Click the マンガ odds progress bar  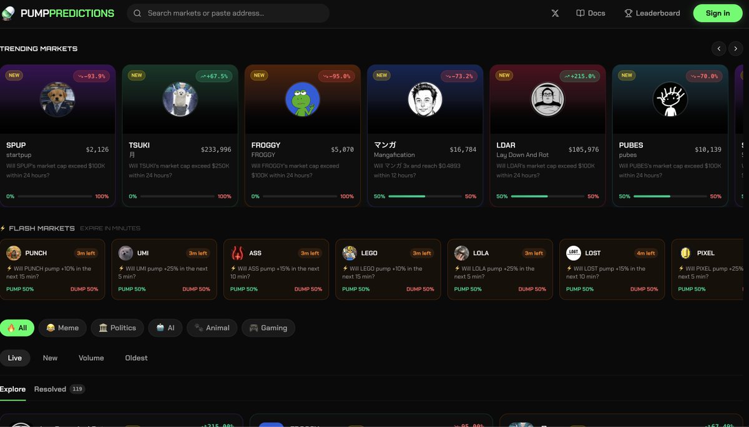[425, 196]
